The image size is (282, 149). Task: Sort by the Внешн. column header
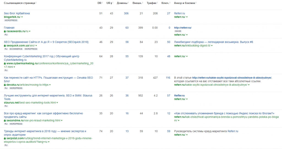(x=137, y=3)
